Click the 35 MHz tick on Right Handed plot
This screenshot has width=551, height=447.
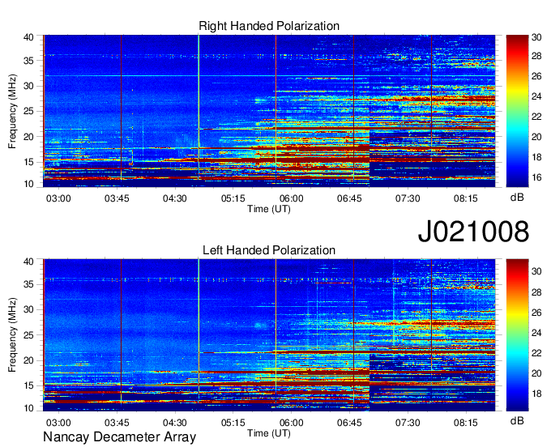click(28, 61)
